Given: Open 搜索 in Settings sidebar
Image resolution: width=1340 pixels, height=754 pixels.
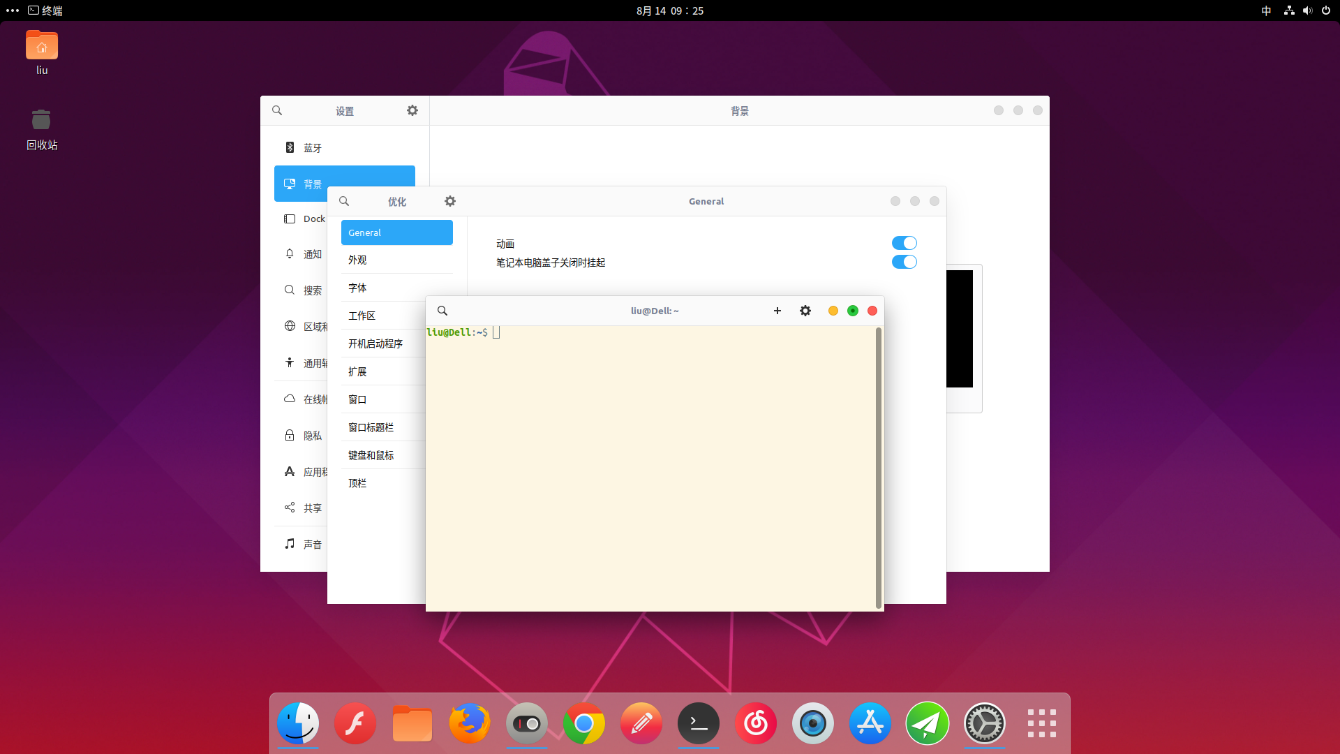Looking at the screenshot, I should click(x=301, y=290).
